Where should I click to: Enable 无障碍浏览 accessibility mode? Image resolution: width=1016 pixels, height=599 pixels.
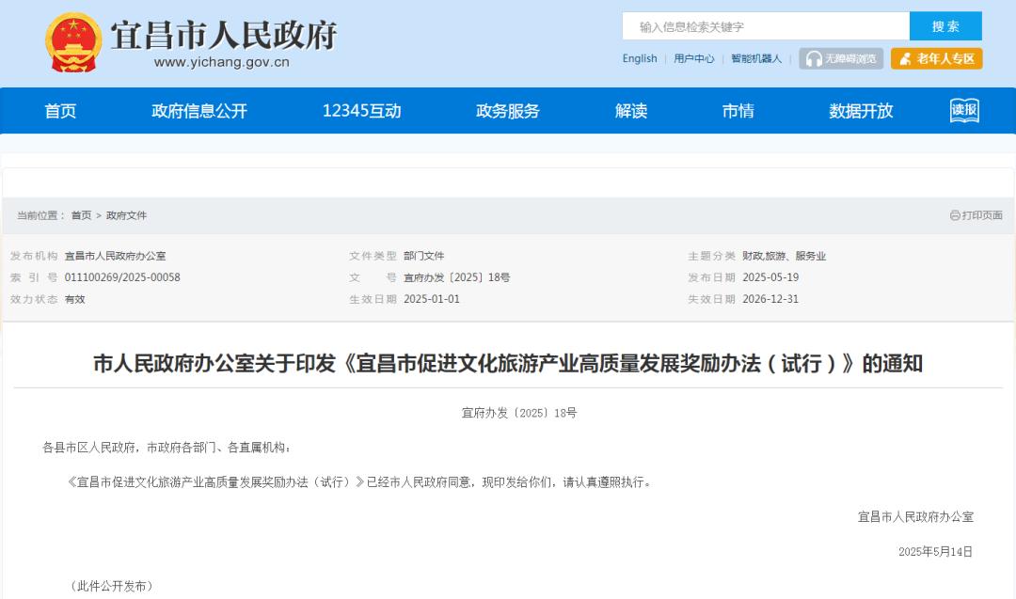click(x=842, y=58)
